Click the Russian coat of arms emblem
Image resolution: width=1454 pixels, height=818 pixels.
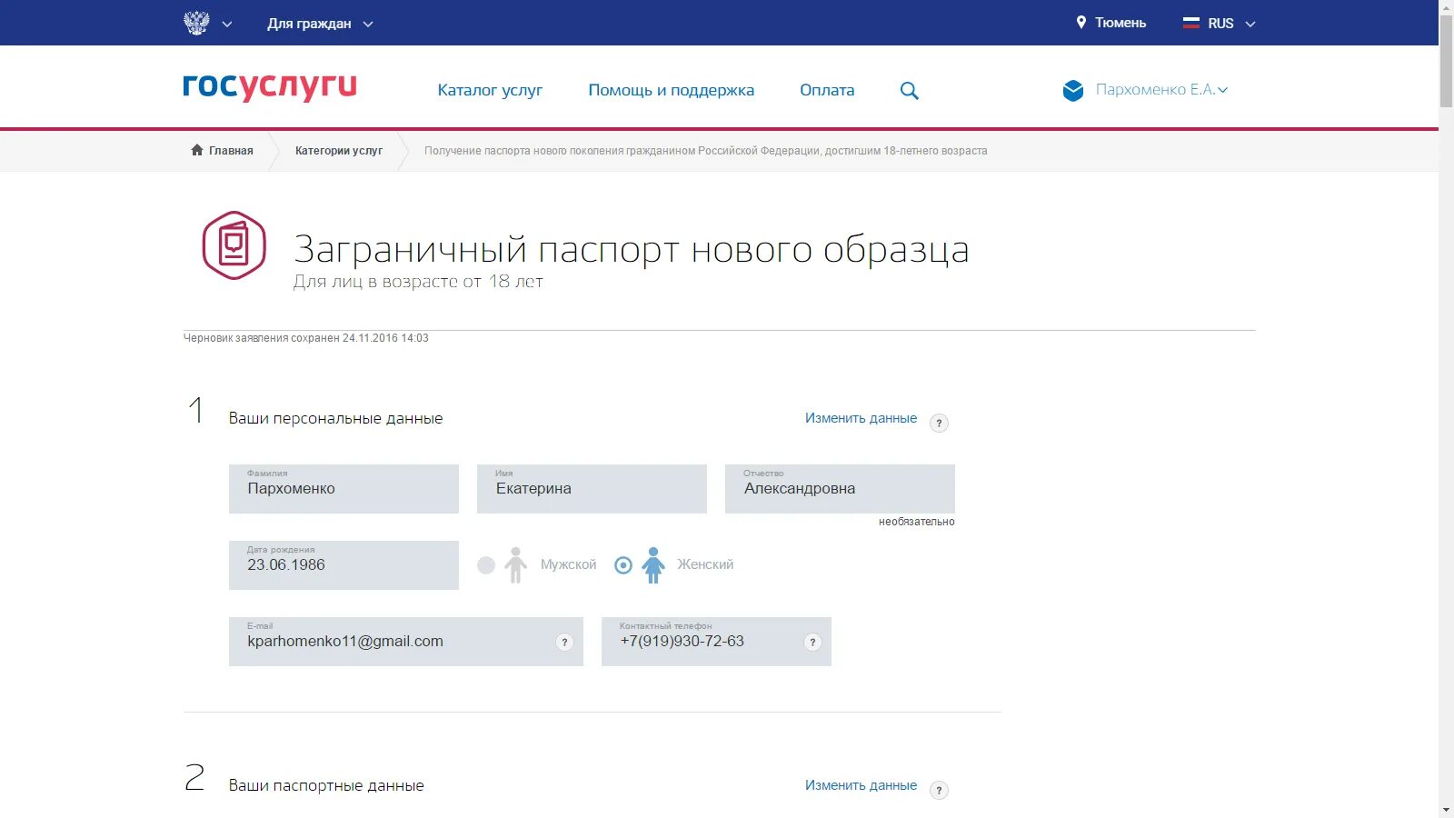coord(196,23)
